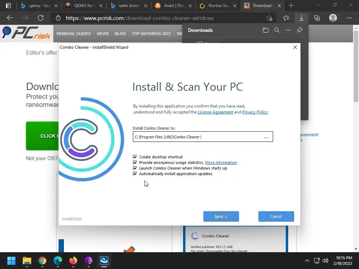Open network status tray icon
This screenshot has width=359, height=269.
coord(317,261)
